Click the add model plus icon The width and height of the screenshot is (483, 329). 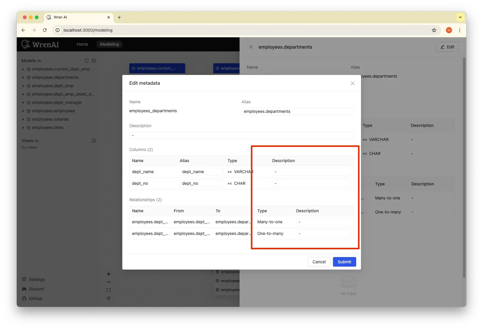94,61
